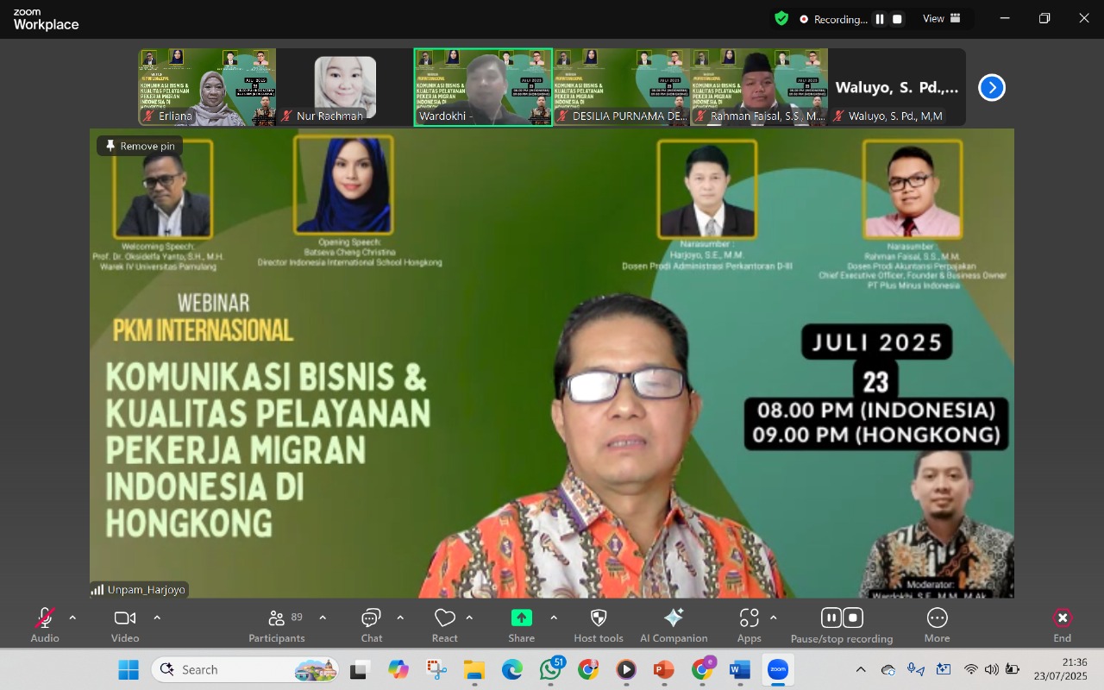Expand the Chat options arrow

400,618
